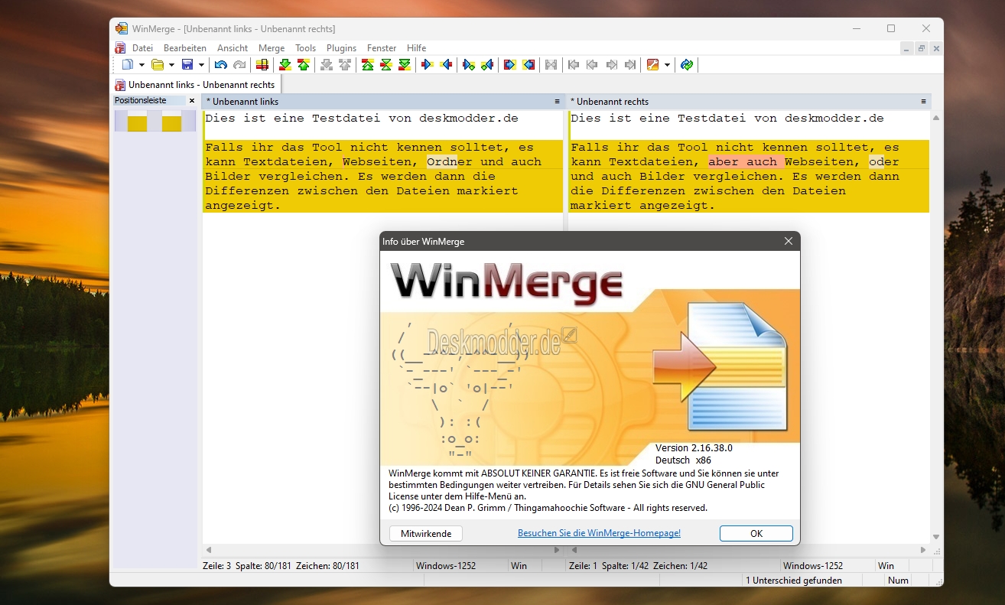Close the Positionsleiste panel
The height and width of the screenshot is (605, 1005).
pos(192,100)
